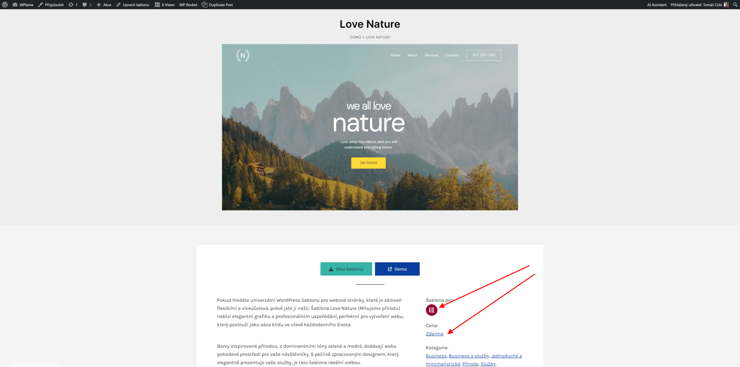Open the Příroda category link

pos(470,364)
